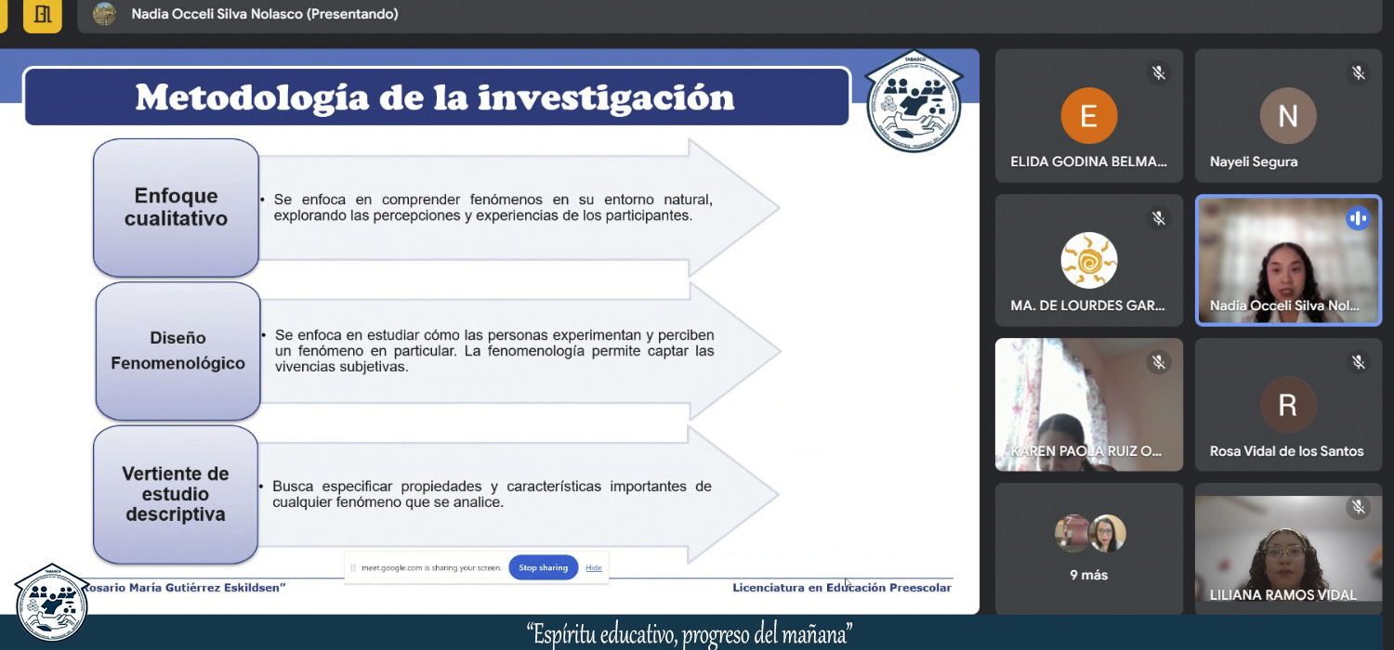Click the Hide link on sharing bar
The image size is (1394, 650).
594,567
